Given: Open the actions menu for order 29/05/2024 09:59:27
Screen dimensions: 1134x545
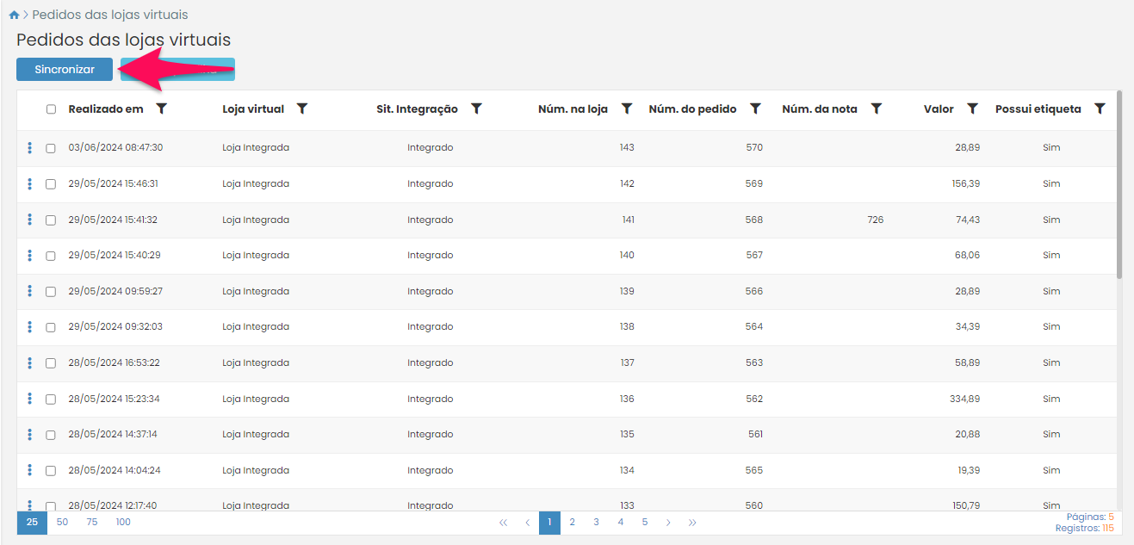Looking at the screenshot, I should point(30,291).
